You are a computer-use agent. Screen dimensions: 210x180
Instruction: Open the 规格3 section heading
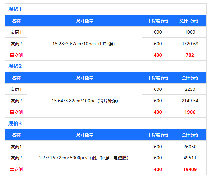click(x=15, y=123)
